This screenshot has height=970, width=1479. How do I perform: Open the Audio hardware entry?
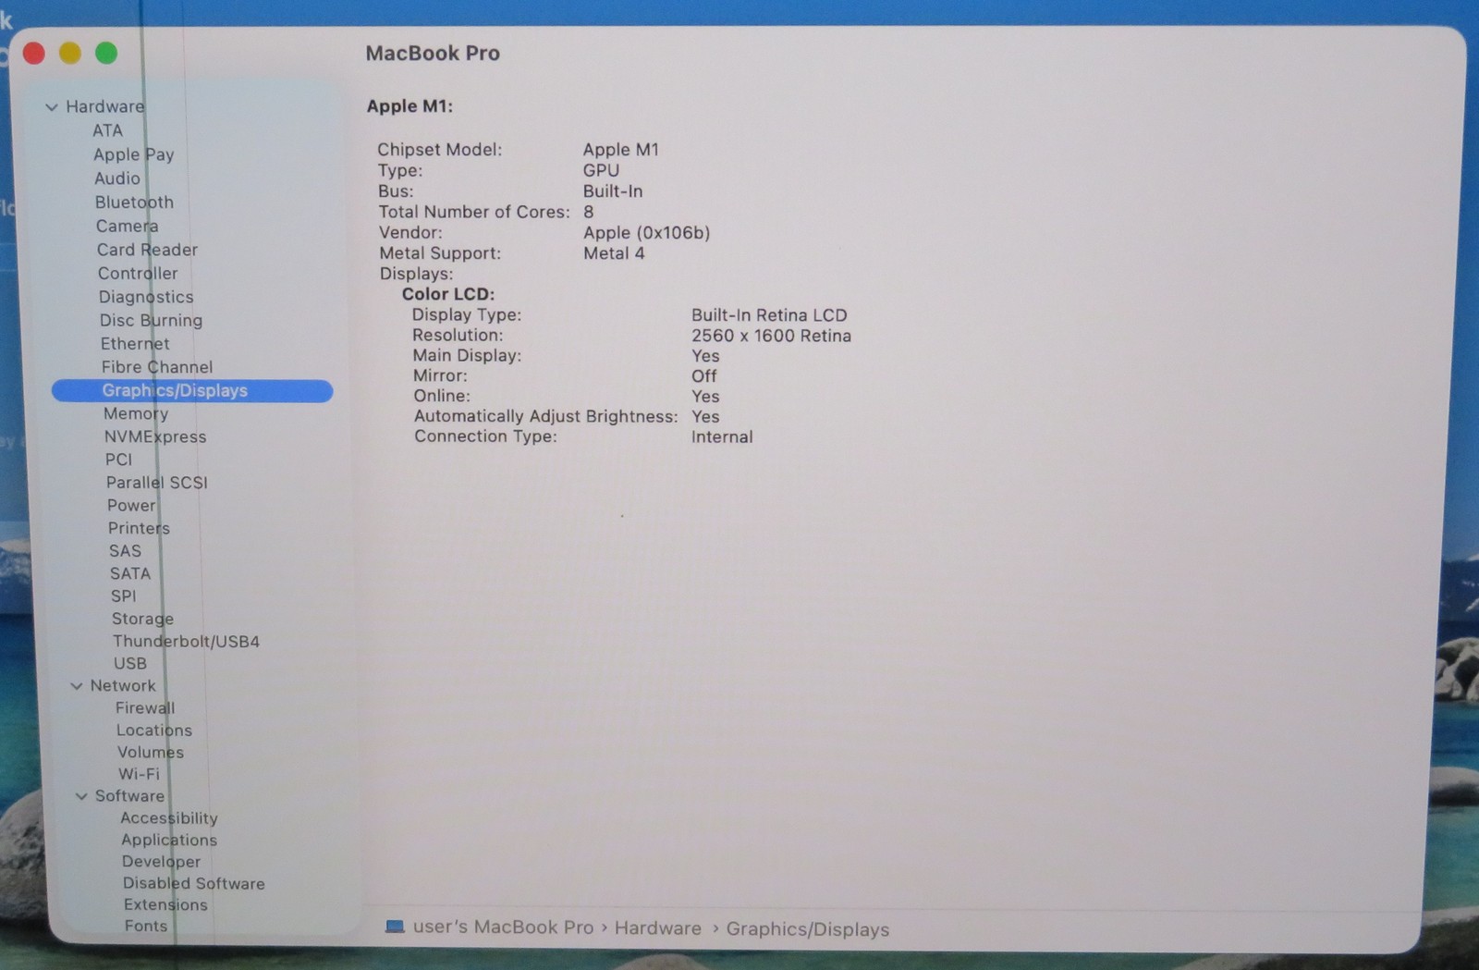tap(117, 178)
